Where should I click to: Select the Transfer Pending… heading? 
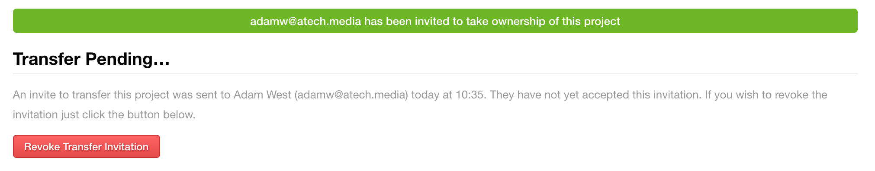click(x=91, y=59)
